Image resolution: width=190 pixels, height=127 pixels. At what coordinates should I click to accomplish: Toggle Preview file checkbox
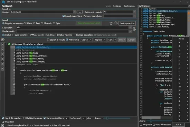67,40
